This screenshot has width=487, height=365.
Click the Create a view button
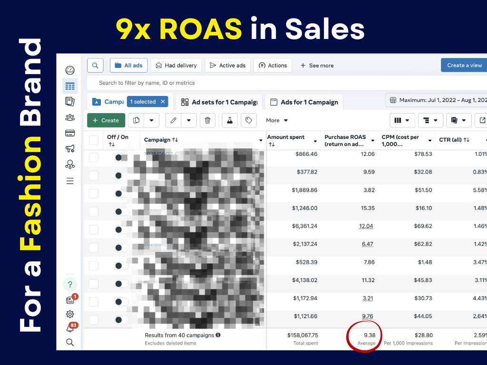tap(464, 66)
